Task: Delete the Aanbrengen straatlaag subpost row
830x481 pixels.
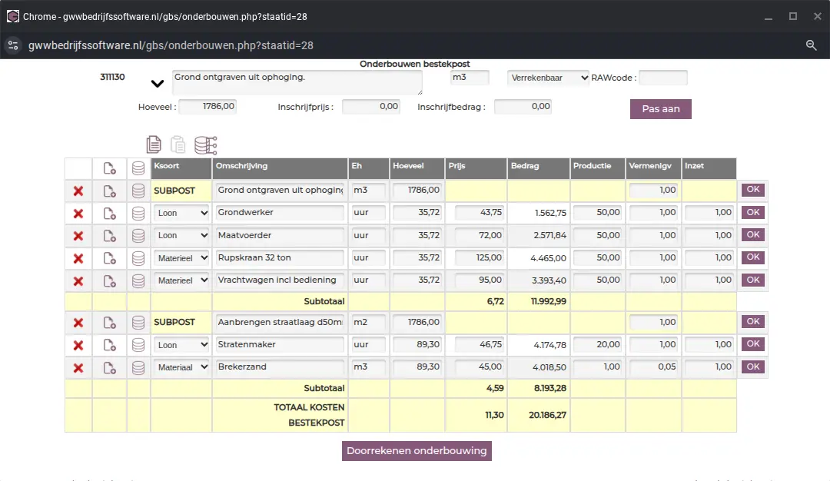Action: click(x=78, y=323)
